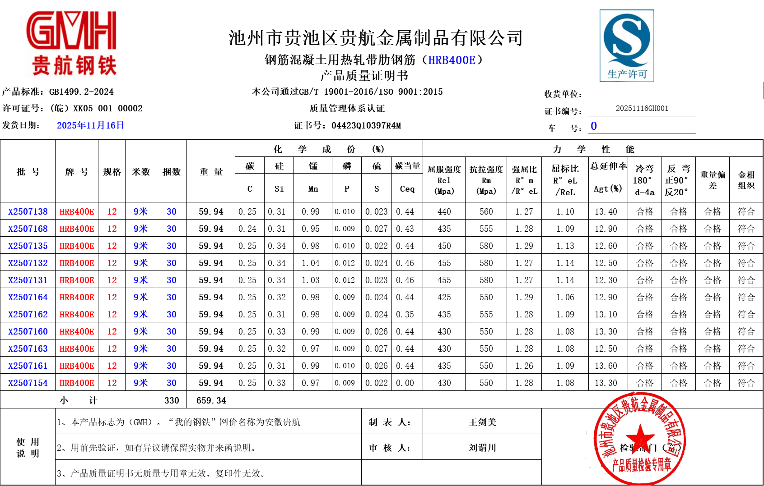This screenshot has height=486, width=764.
Task: Select the 批号 column header
Action: click(28, 172)
